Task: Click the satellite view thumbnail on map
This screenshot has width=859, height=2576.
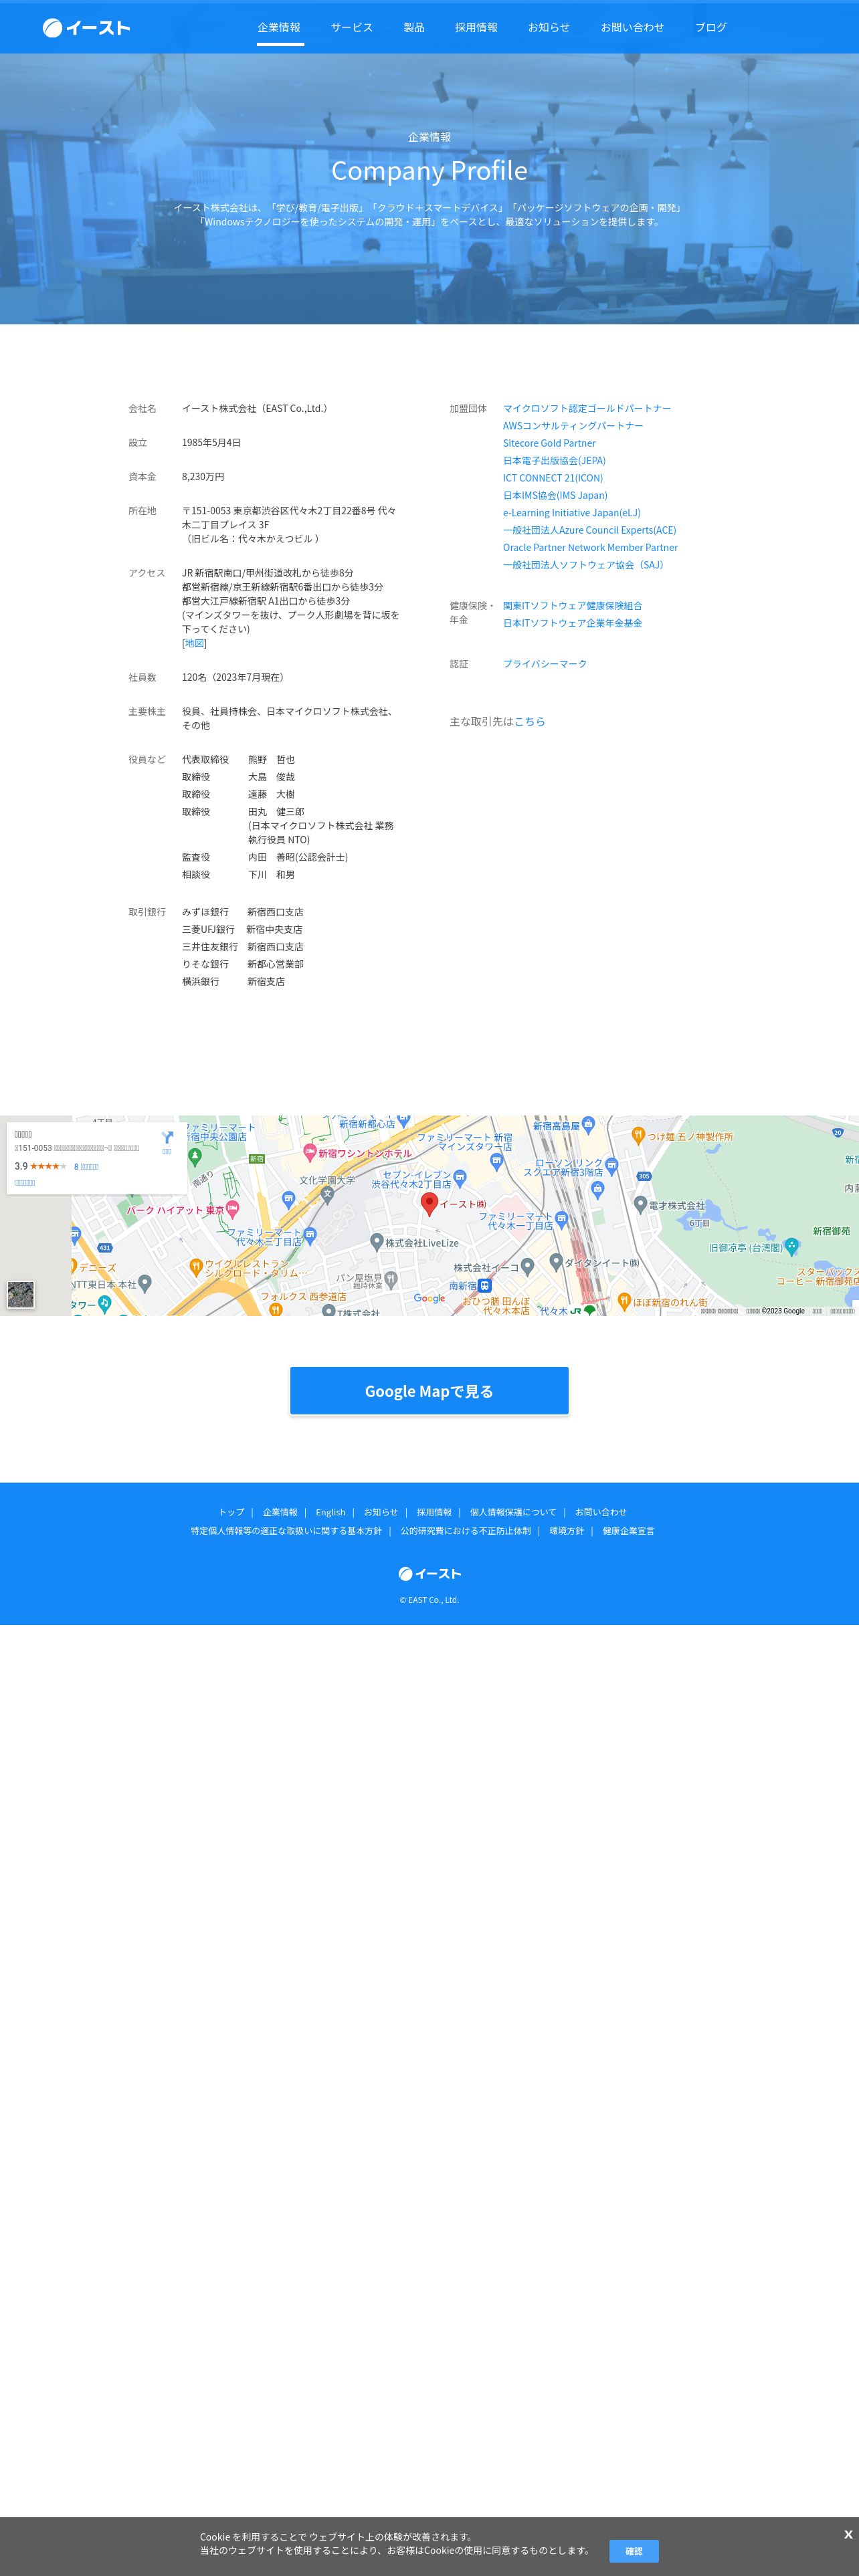Action: pyautogui.click(x=21, y=1295)
